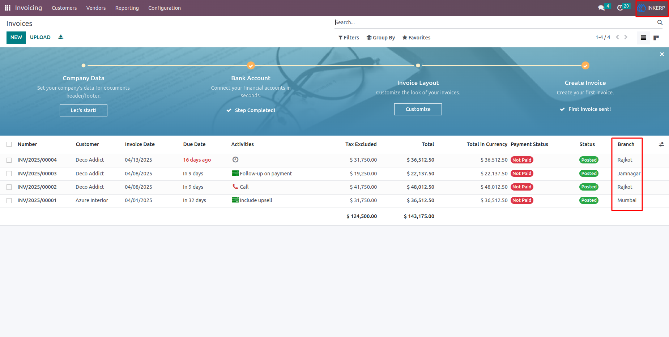Open the Favorites dropdown
The image size is (669, 337).
416,38
